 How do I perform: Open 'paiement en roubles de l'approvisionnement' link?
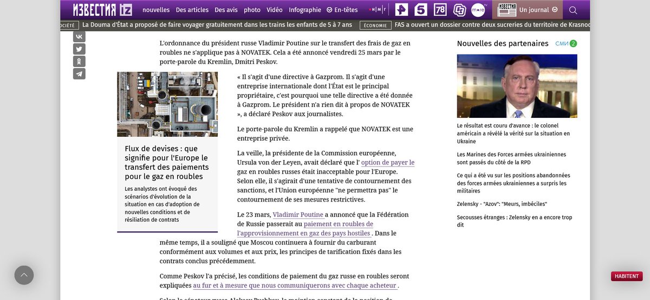click(x=305, y=229)
